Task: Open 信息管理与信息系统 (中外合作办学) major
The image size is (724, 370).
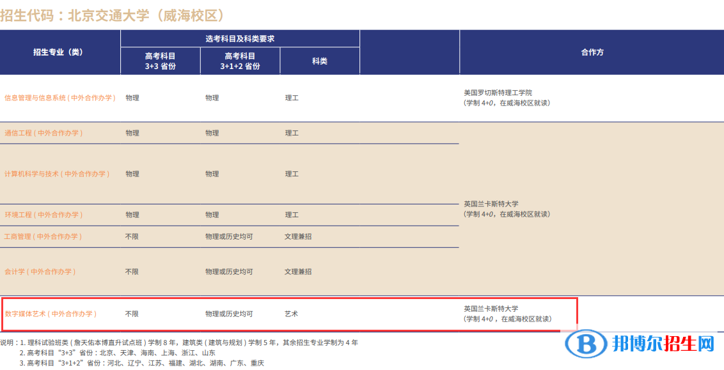Action: [60, 98]
